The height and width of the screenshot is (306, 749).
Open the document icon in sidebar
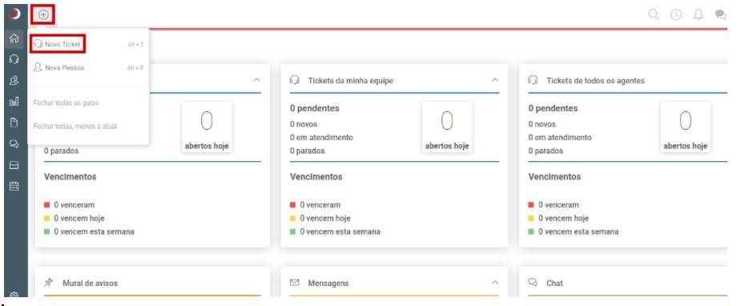(14, 123)
